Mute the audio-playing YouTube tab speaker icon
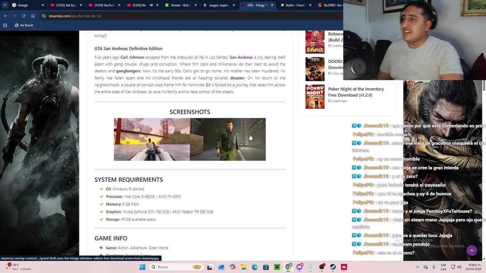The height and width of the screenshot is (273, 486). 151,5
